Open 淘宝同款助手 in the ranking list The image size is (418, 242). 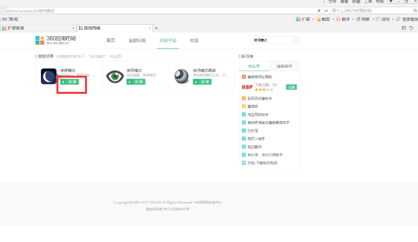[258, 115]
